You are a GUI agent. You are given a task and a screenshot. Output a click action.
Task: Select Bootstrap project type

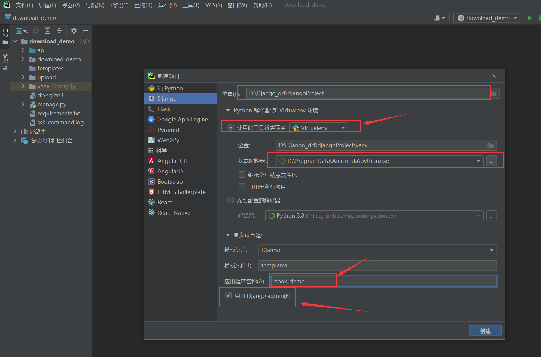point(181,182)
